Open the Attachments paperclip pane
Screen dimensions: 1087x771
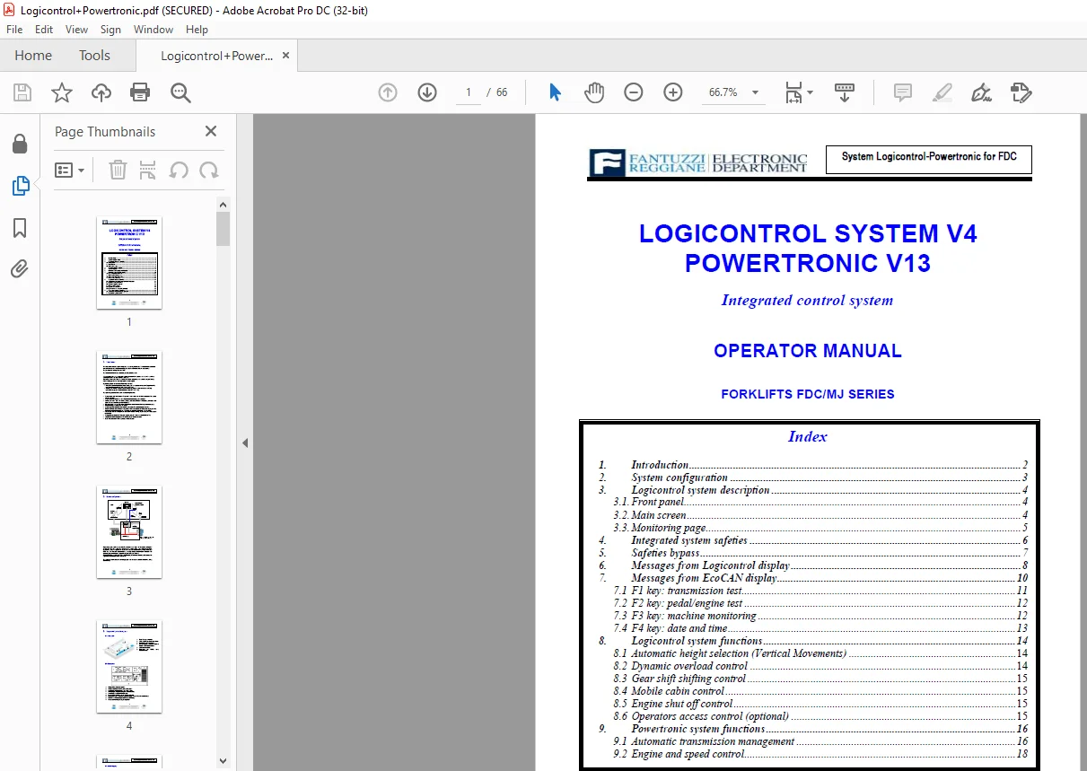[x=20, y=268]
